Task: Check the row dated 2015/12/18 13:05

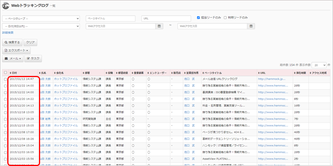Action: coord(5,112)
